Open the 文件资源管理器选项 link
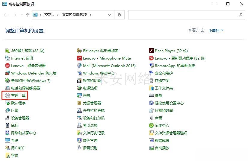248x161 pixels. click(171, 133)
